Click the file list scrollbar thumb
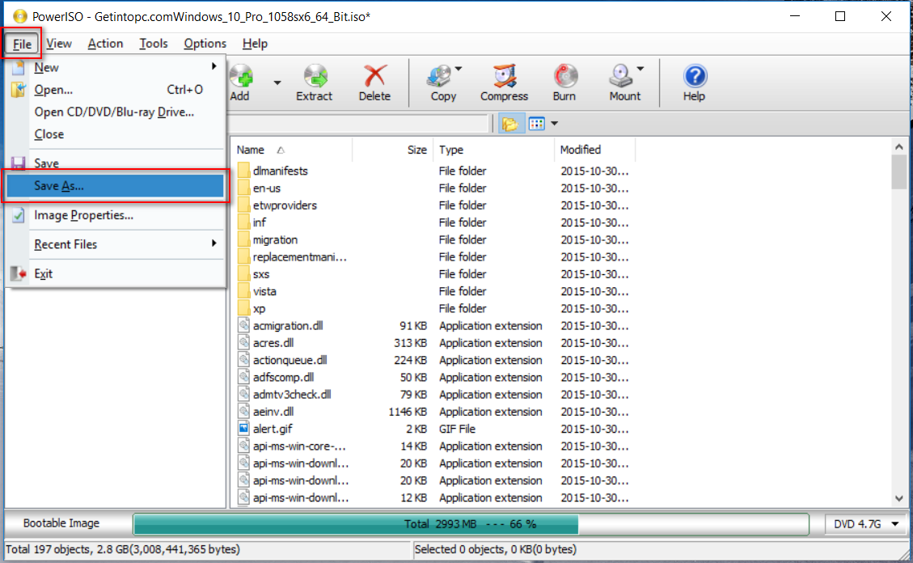The width and height of the screenshot is (913, 563). click(899, 171)
